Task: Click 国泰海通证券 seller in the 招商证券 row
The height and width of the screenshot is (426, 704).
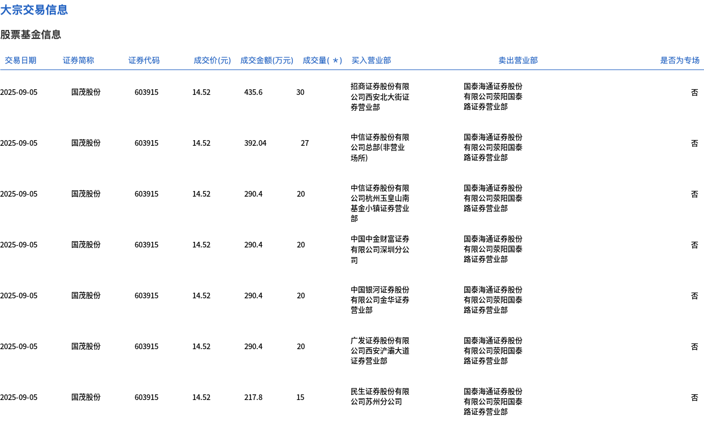Action: tap(493, 97)
